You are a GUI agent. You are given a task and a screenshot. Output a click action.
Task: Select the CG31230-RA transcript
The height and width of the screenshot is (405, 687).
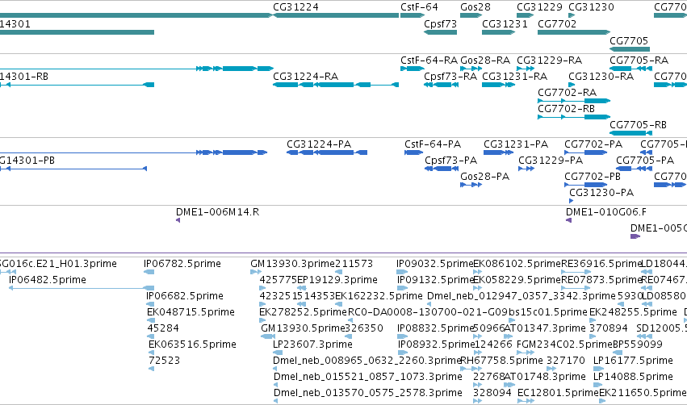tap(572, 85)
